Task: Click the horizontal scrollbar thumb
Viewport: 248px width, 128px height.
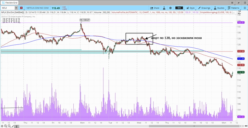Action: 194,126
